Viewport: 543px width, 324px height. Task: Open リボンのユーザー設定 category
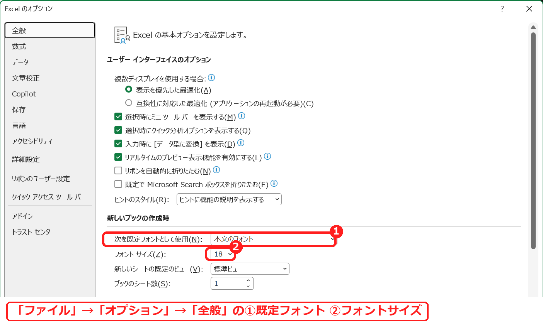(x=50, y=179)
